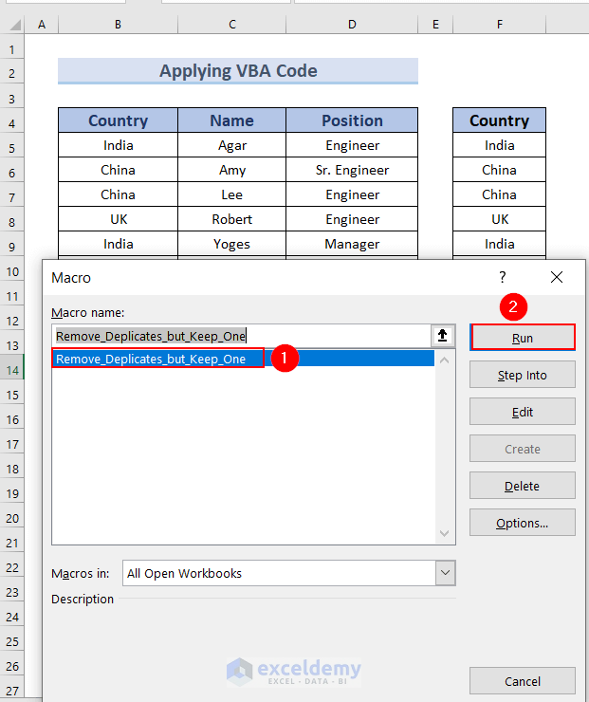This screenshot has width=589, height=702.
Task: Click the Step Into button
Action: point(523,375)
